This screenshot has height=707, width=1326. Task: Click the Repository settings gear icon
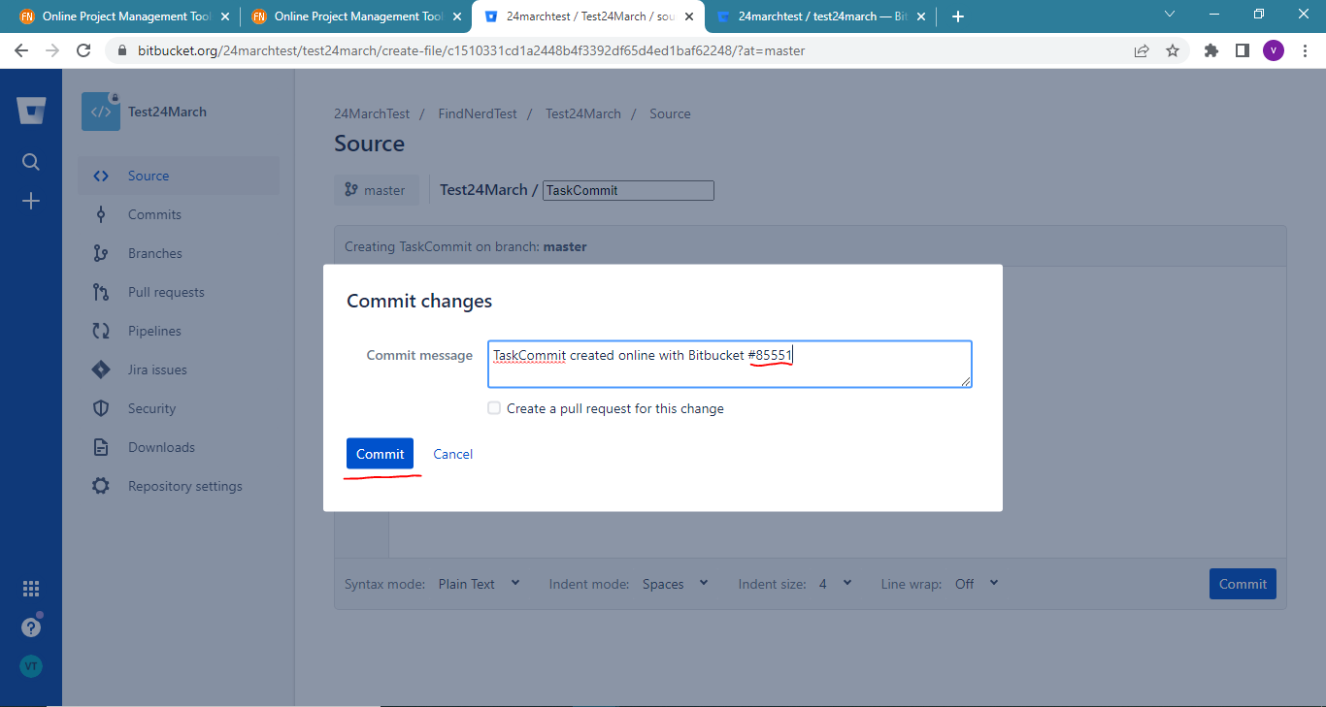[x=101, y=486]
